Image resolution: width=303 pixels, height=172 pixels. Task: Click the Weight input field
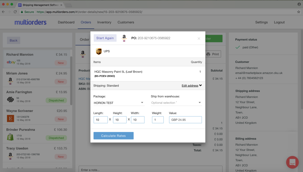(x=158, y=120)
